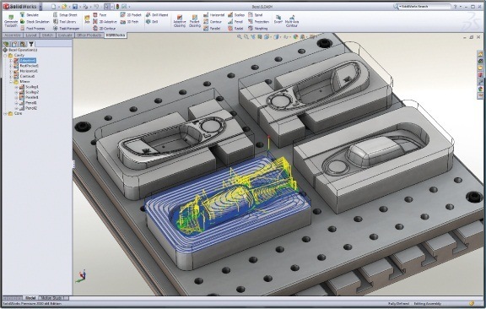The height and width of the screenshot is (309, 486).
Task: Click the Swarf operation
Action: coord(278,19)
